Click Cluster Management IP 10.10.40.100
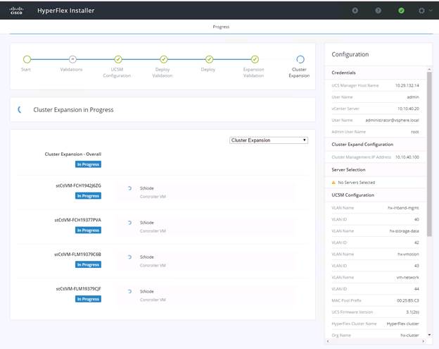Screen dimensions: 439x349 point(407,157)
